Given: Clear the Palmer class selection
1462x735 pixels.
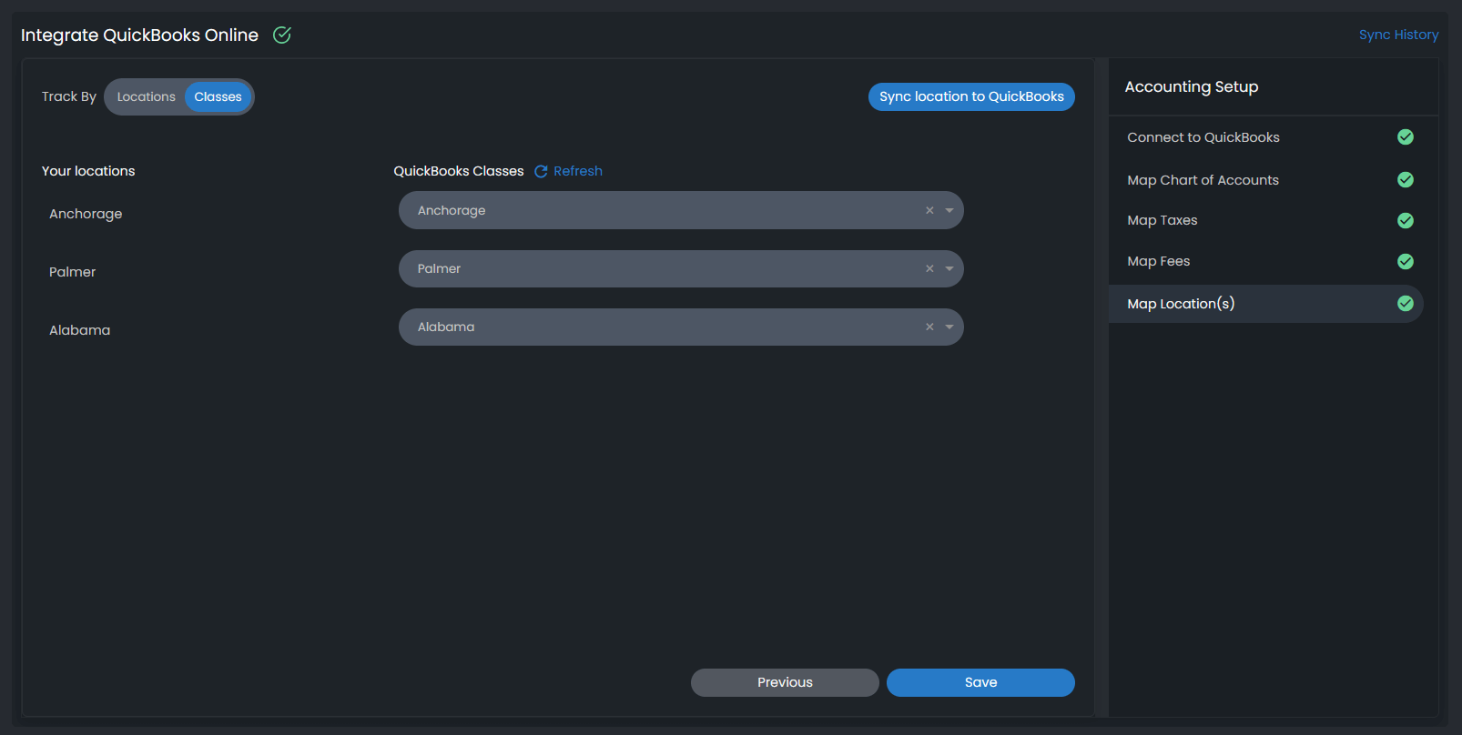Looking at the screenshot, I should tap(929, 268).
